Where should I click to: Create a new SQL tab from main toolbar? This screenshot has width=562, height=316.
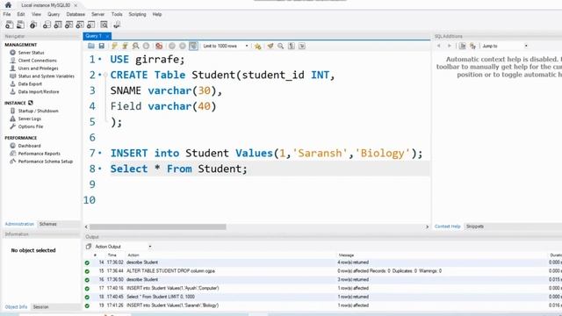(10, 25)
